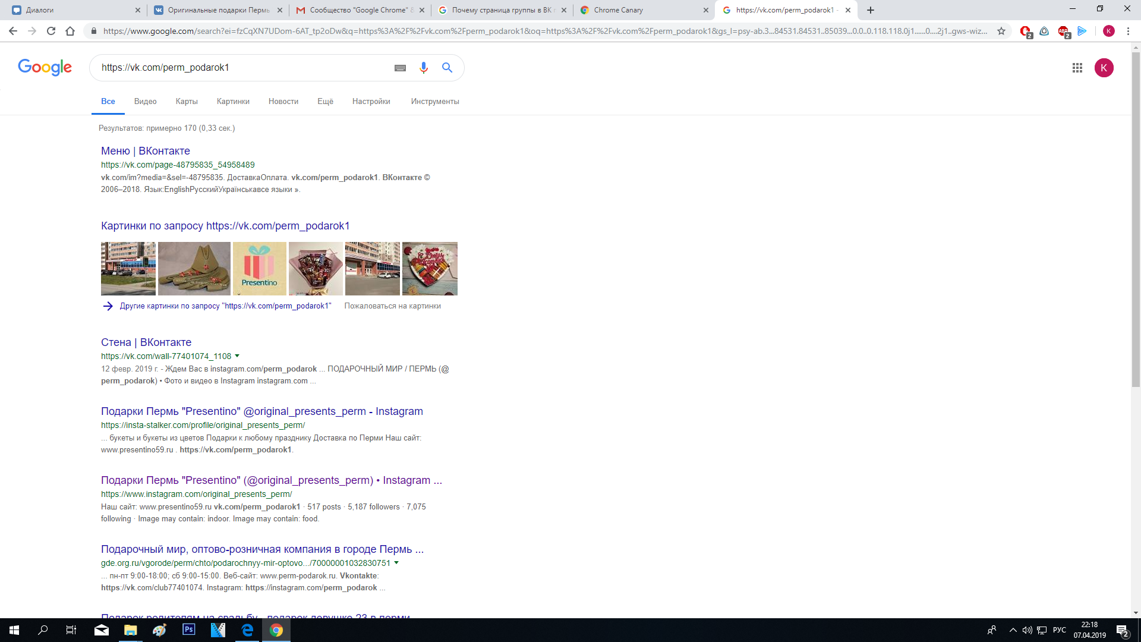Click the Presentino gift box thumbnail image
This screenshot has width=1141, height=642.
pos(259,267)
